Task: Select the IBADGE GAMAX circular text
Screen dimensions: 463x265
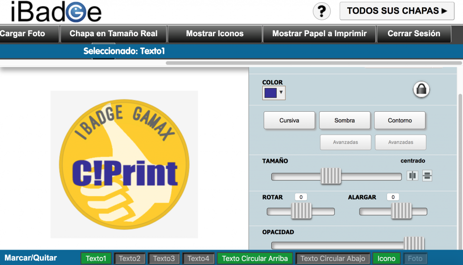Action: click(125, 122)
